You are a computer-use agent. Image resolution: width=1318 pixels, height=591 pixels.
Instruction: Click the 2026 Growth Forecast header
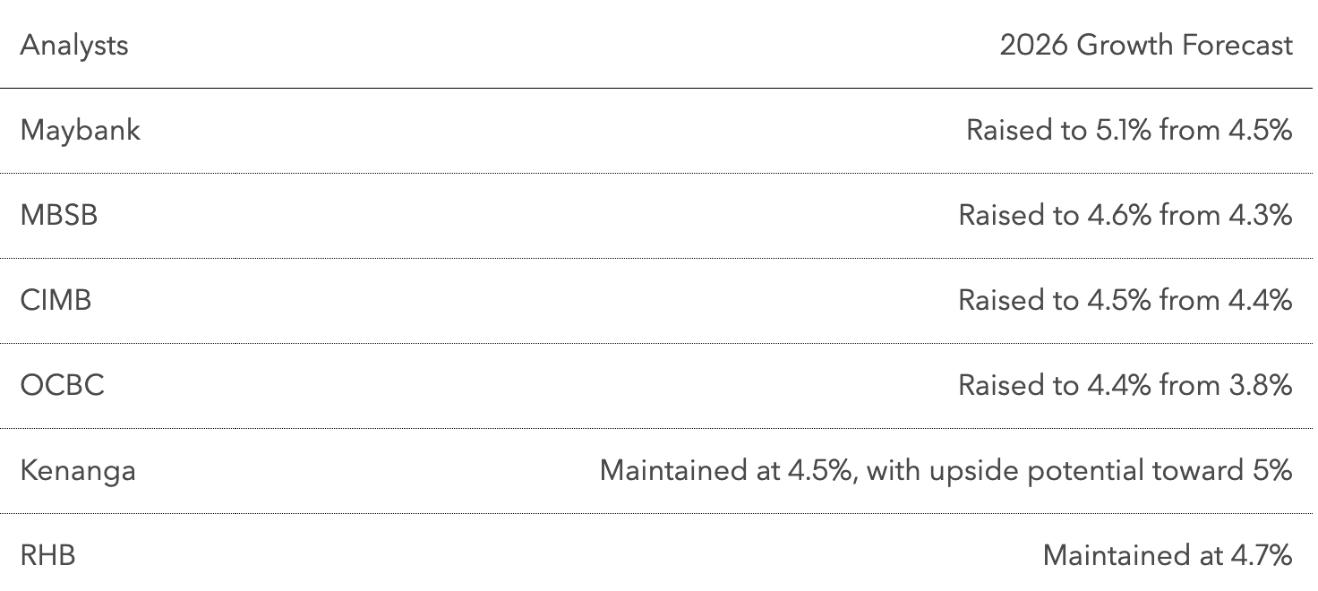point(1146,45)
